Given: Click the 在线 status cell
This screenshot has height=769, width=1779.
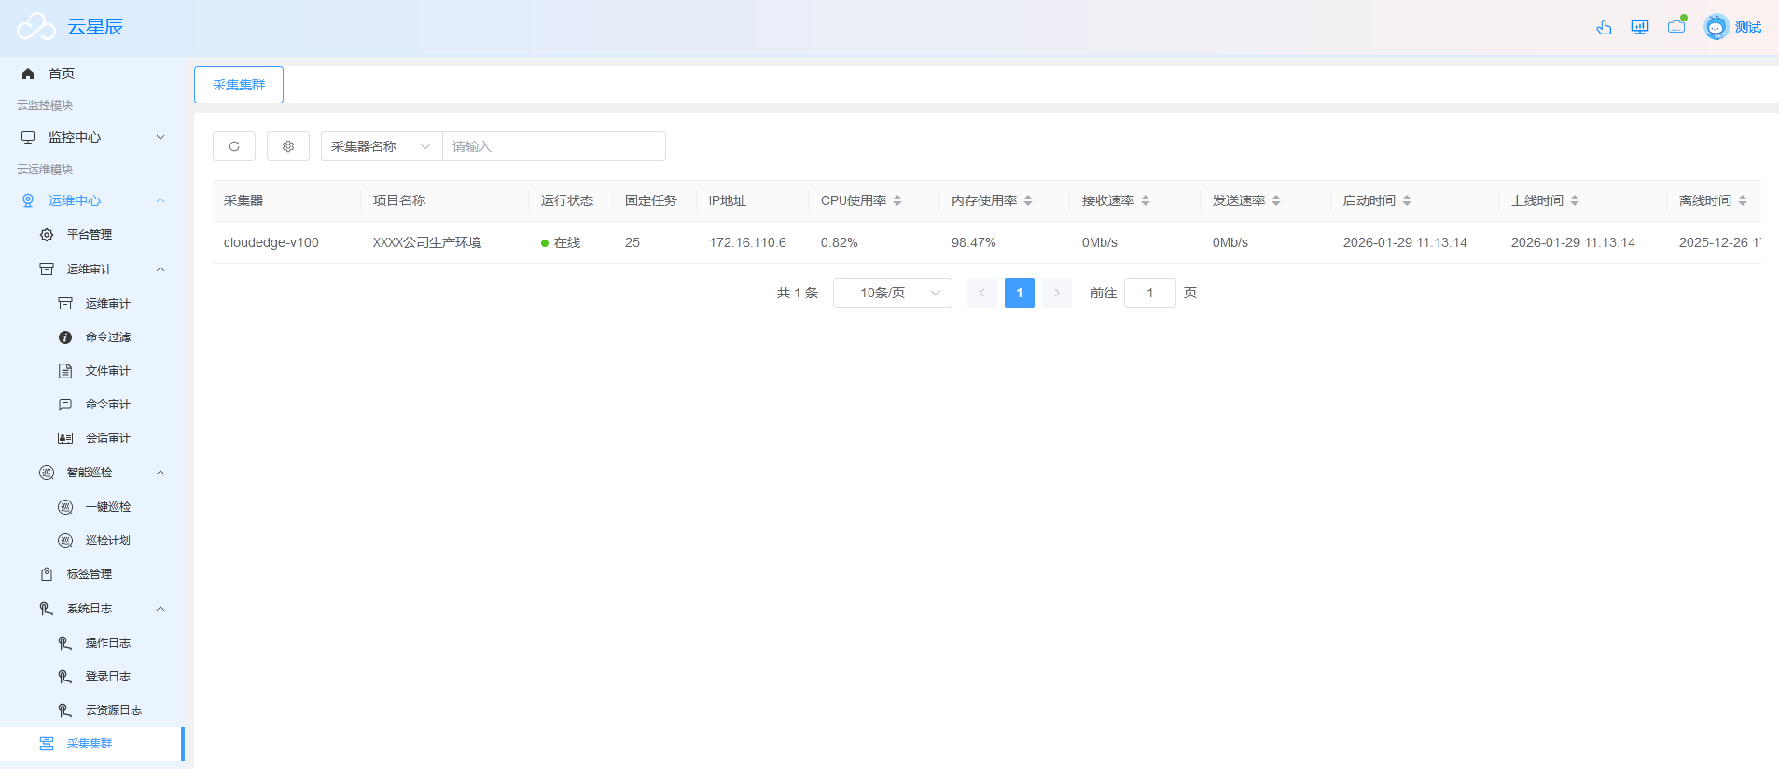Looking at the screenshot, I should [x=561, y=242].
